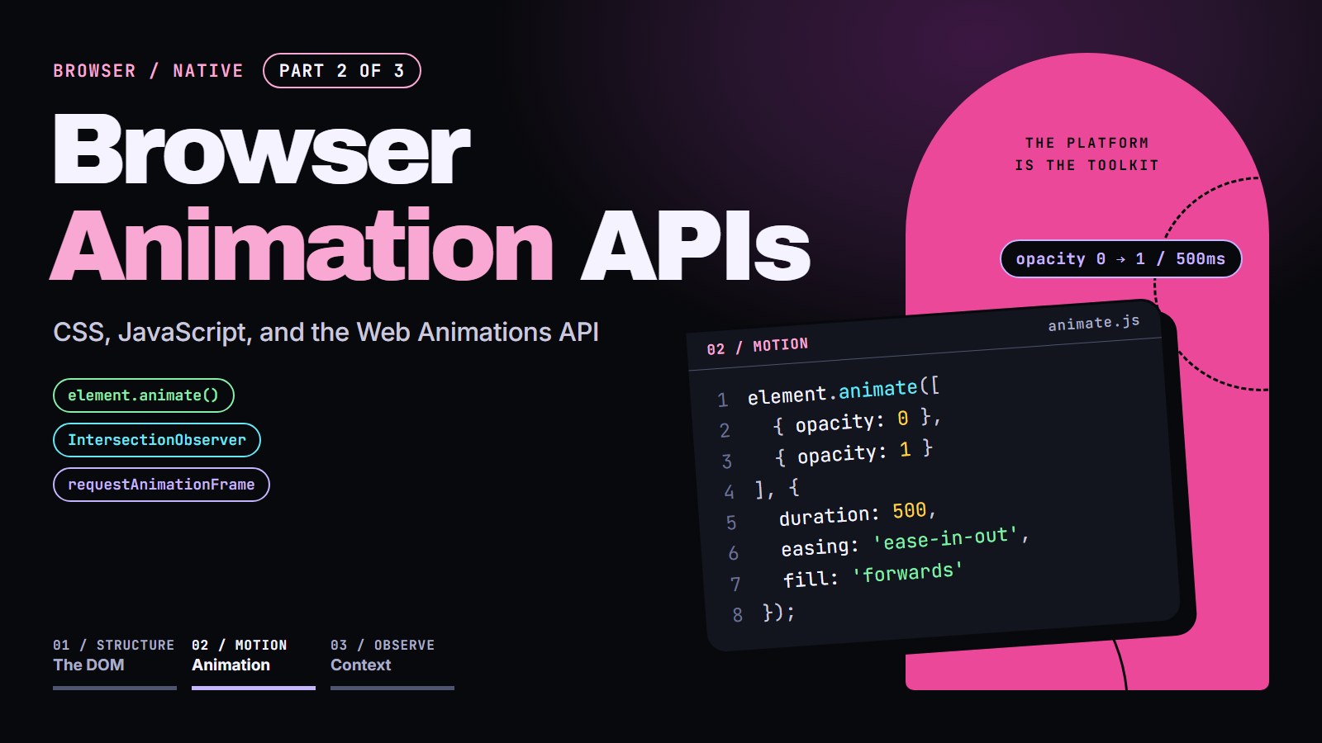Click the animate.js file name
Screen dimensions: 1322x743
point(1094,323)
